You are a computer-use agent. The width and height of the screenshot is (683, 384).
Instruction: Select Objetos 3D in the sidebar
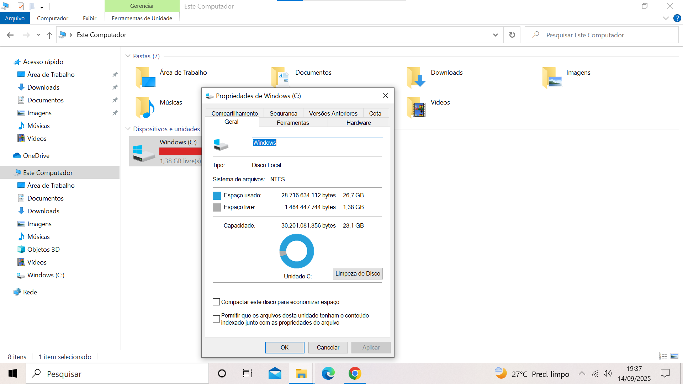[x=43, y=249]
